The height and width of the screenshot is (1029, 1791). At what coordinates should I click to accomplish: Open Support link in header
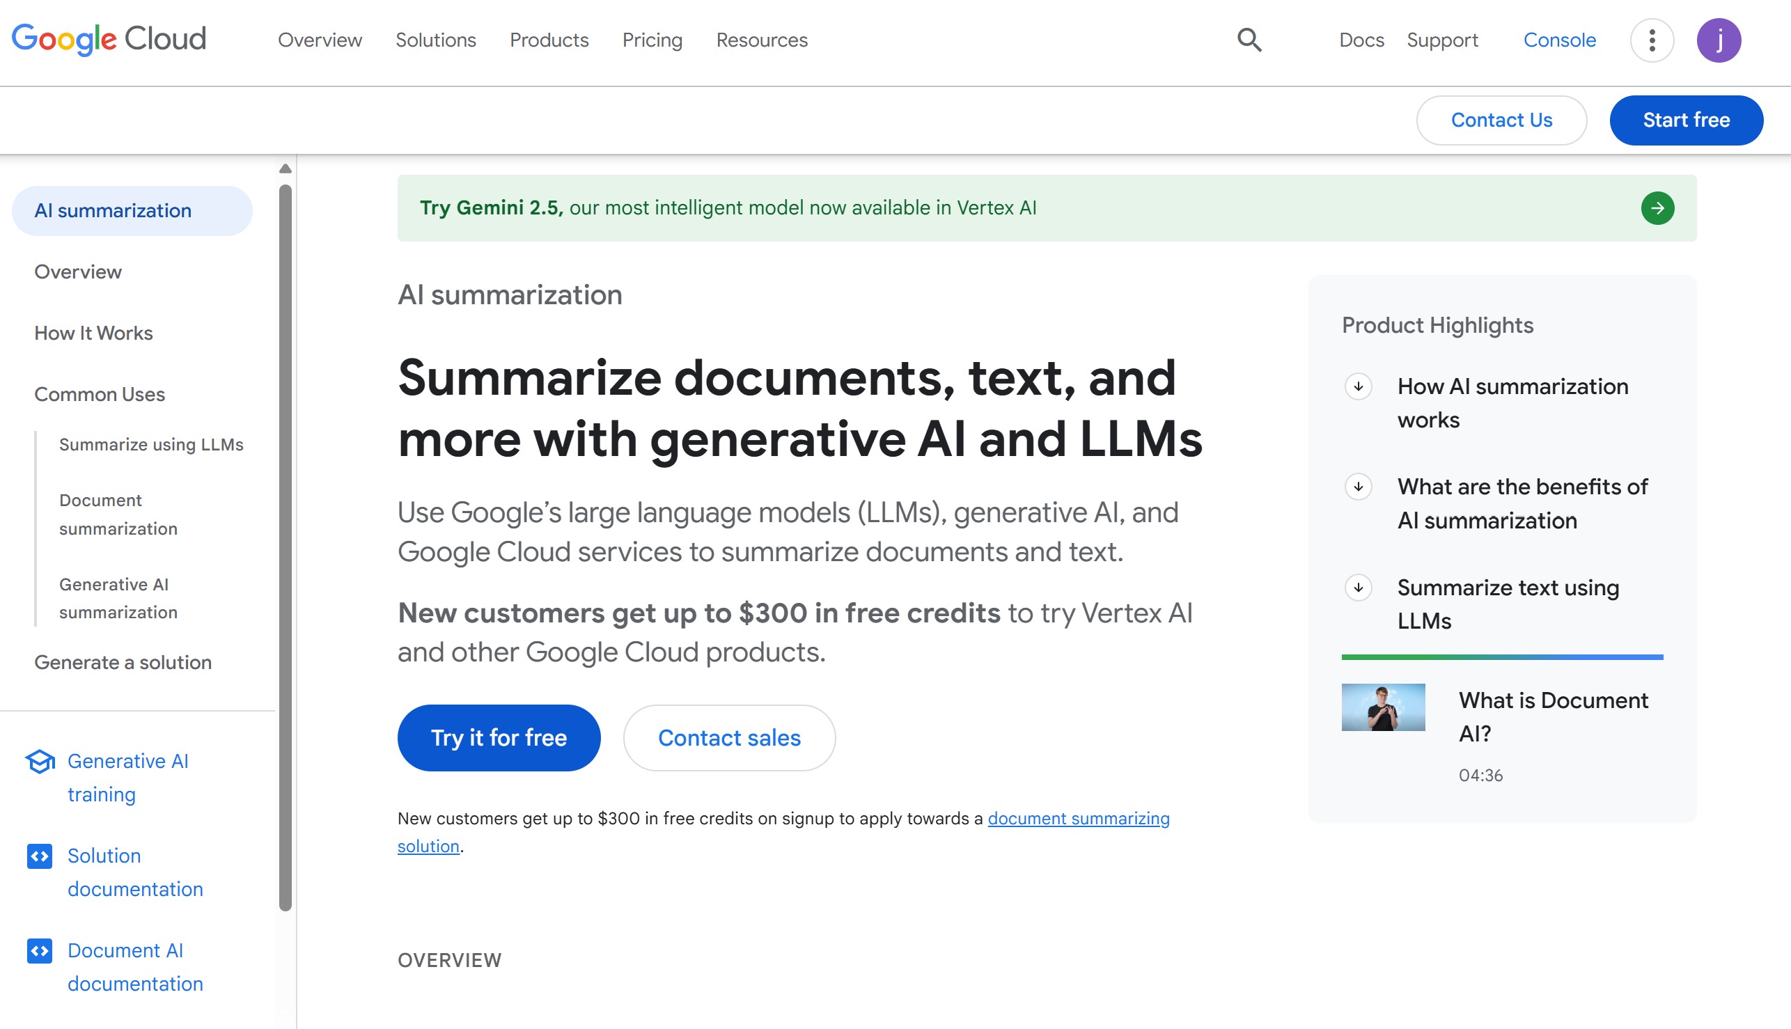1442,40
